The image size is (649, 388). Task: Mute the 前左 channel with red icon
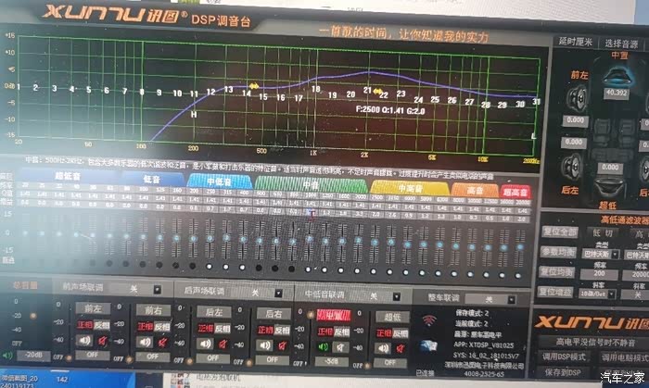(103, 341)
